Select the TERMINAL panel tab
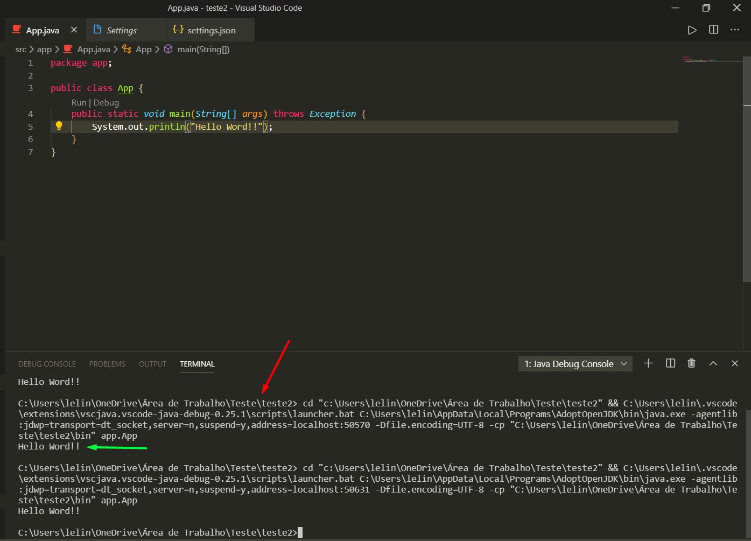Image resolution: width=751 pixels, height=541 pixels. [x=197, y=364]
